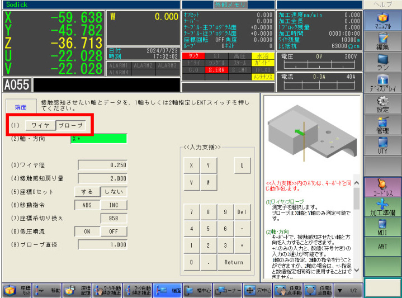Open the ディスプレイ (Display) icon

pos(382,83)
